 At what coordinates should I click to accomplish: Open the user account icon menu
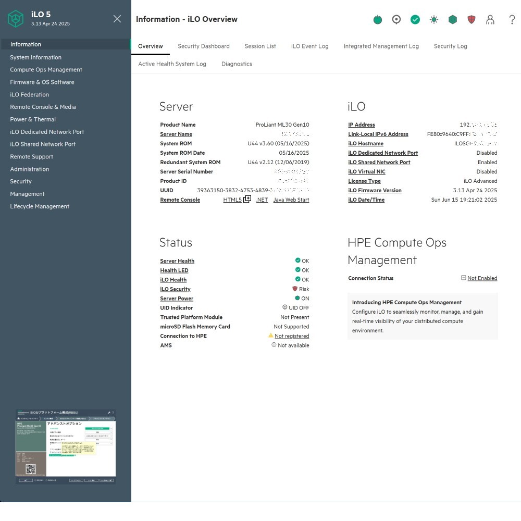490,20
